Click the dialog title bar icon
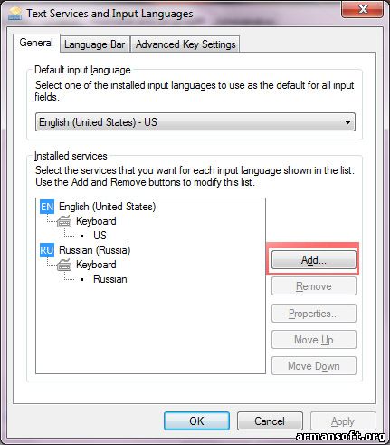Viewport: 390px width, 445px height. [x=14, y=14]
